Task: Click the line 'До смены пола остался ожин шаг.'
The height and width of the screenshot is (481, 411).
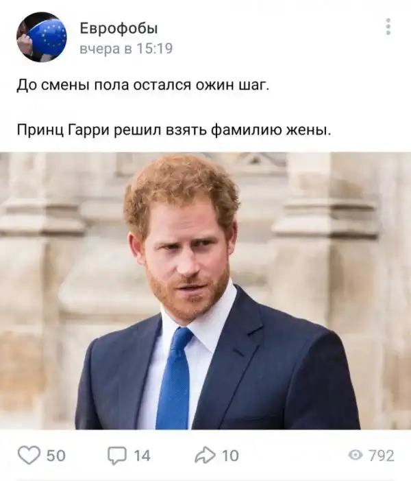Action: click(x=142, y=85)
